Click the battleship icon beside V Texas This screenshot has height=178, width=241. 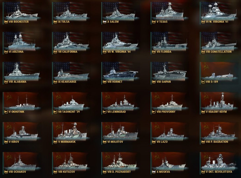154,22
